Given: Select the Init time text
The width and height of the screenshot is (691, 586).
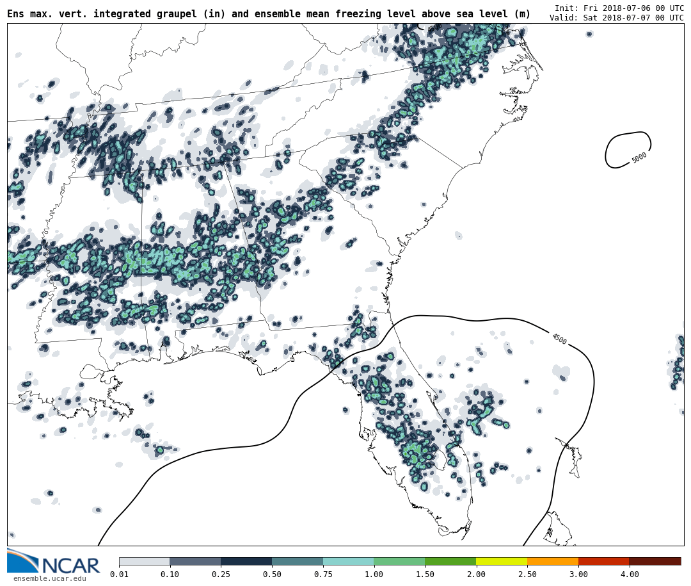Looking at the screenshot, I should click(619, 8).
